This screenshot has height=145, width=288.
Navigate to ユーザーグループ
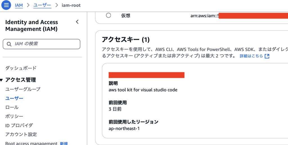(23, 89)
